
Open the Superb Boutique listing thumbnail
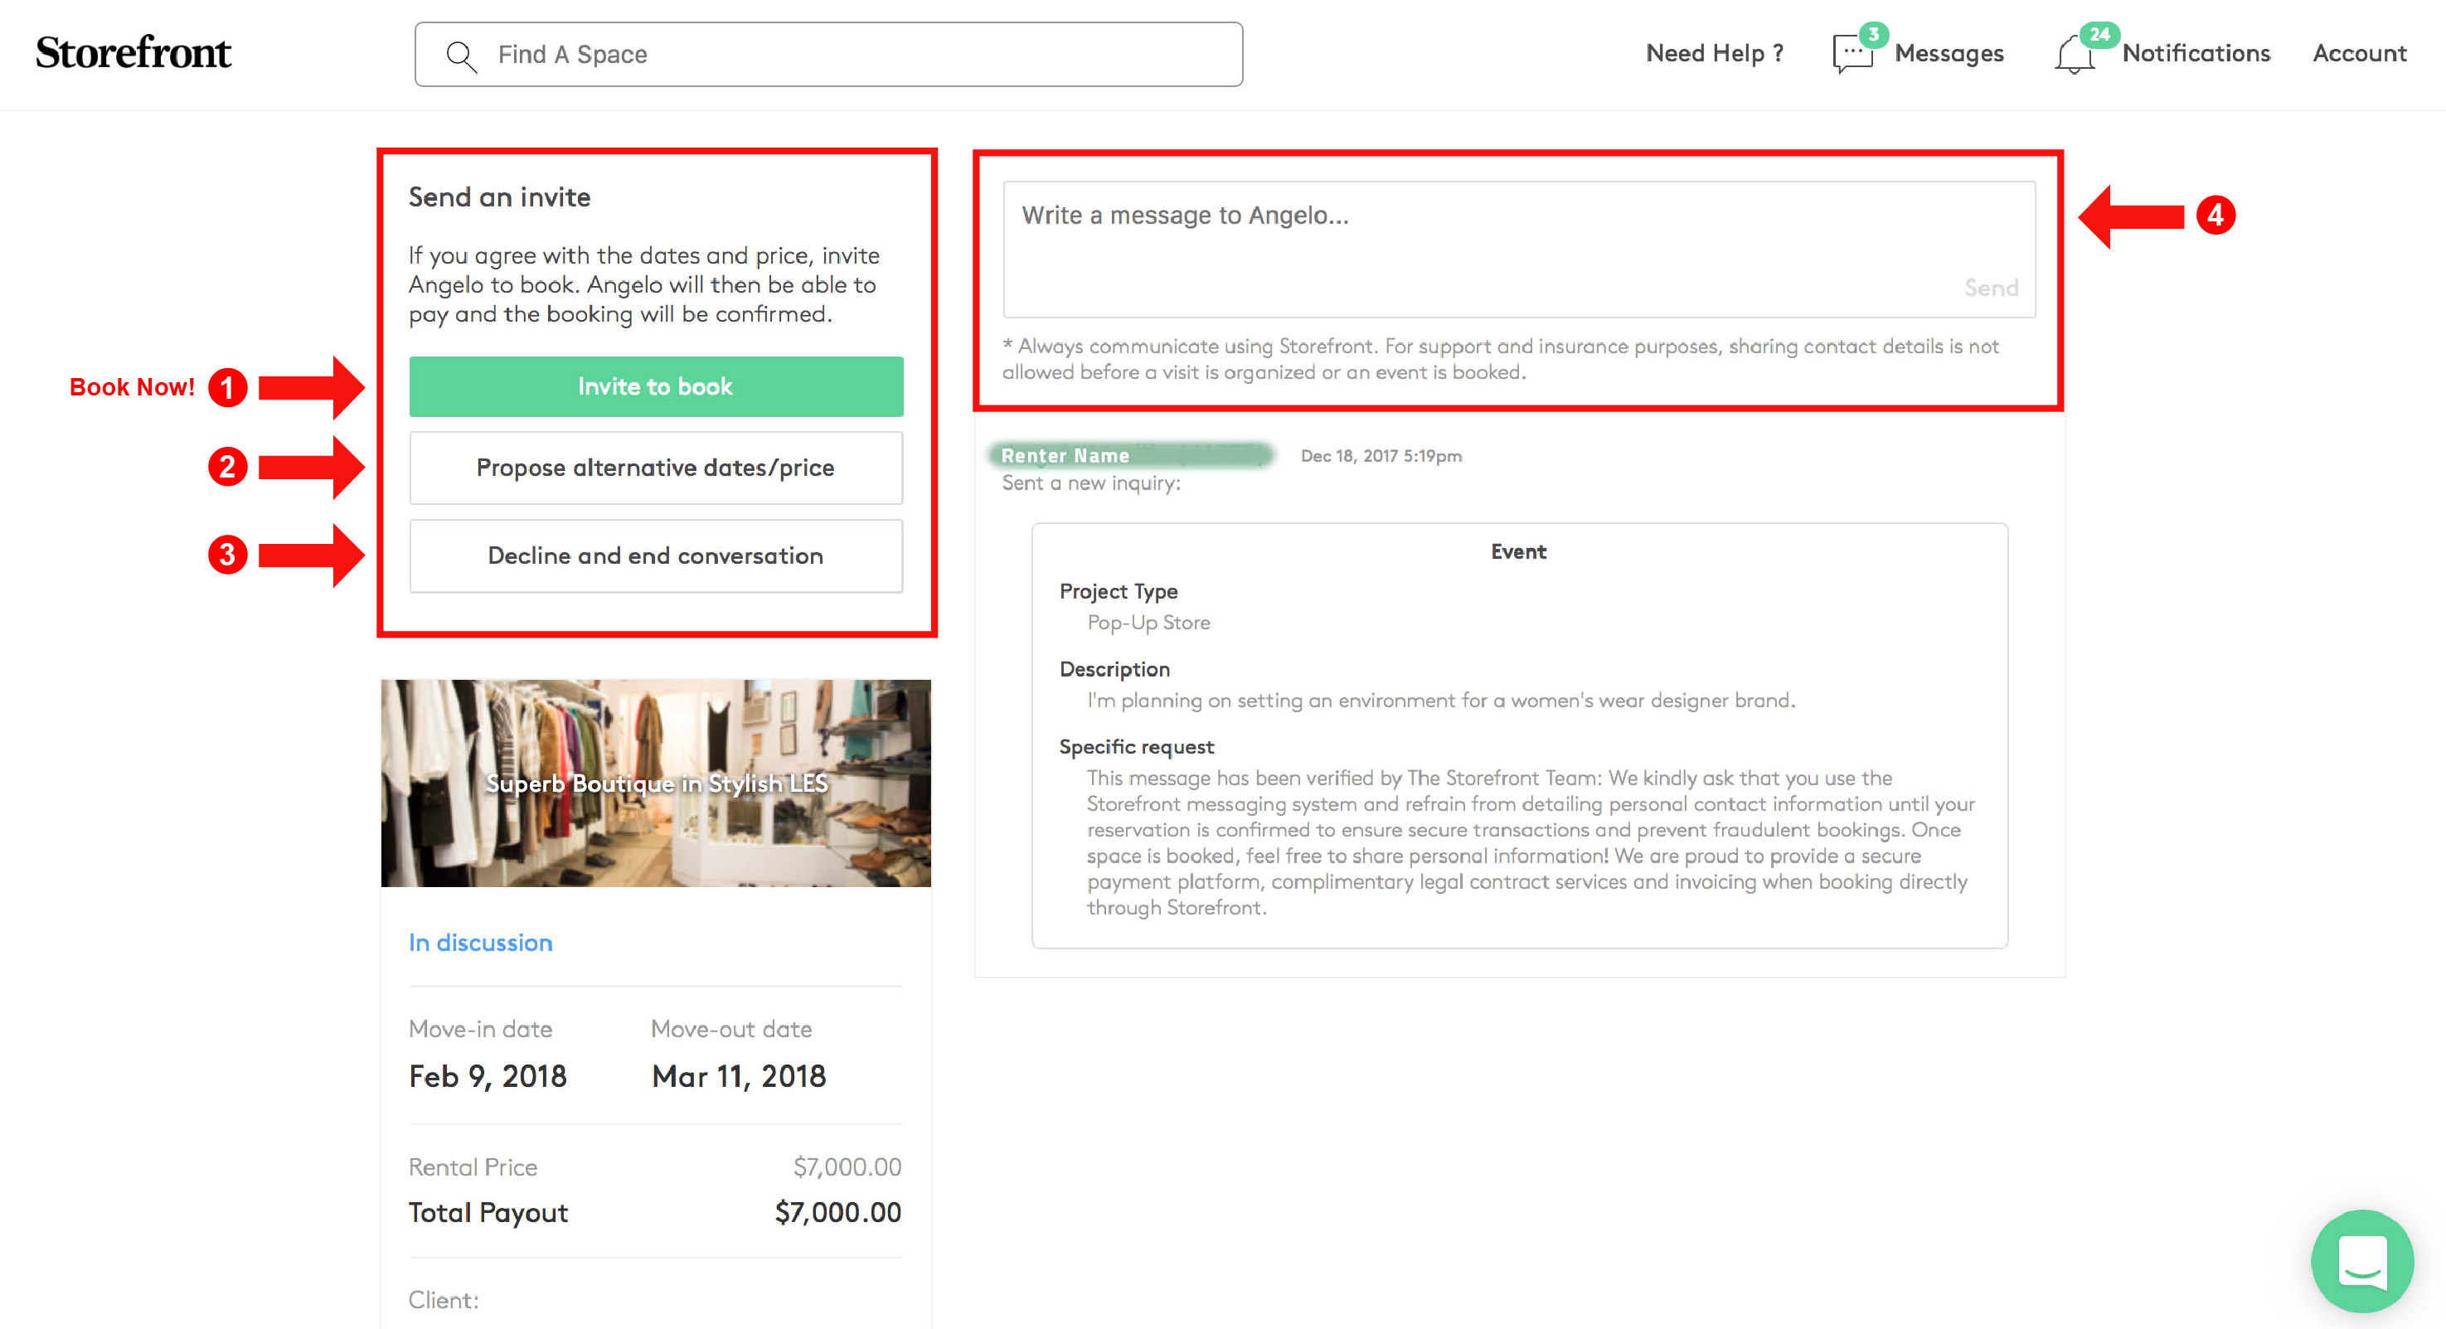click(x=655, y=783)
